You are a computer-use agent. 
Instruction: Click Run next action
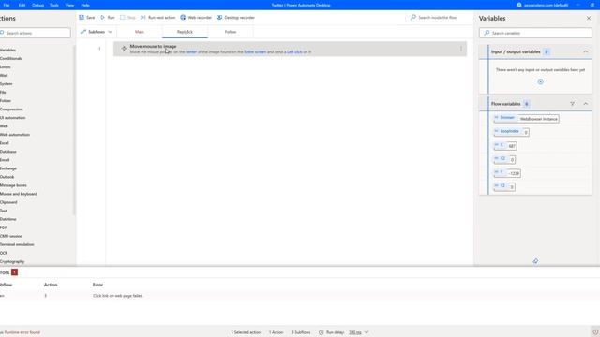tap(158, 17)
